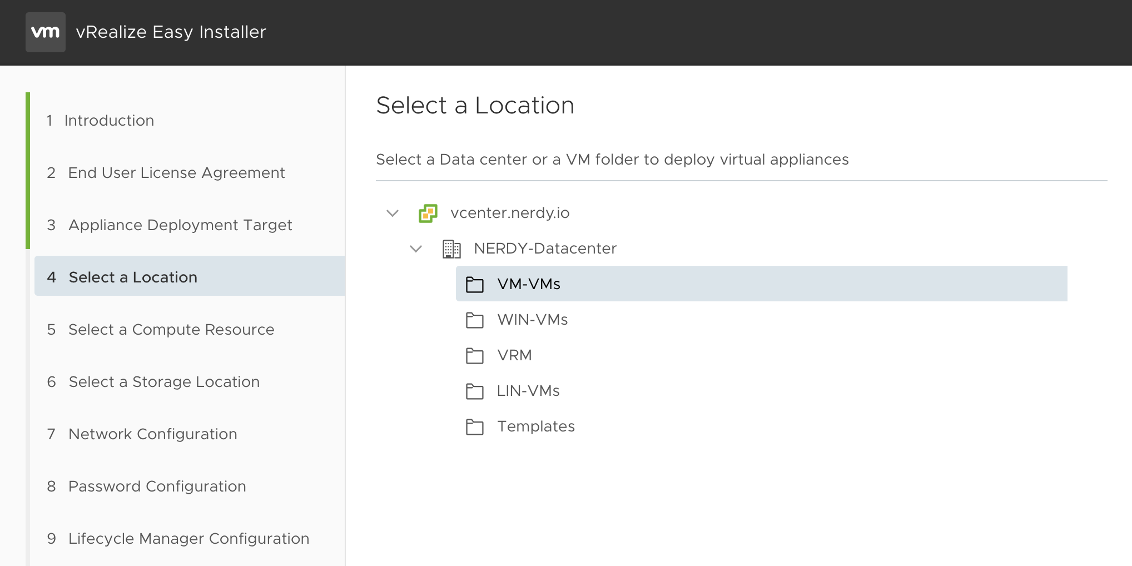Viewport: 1132px width, 566px height.
Task: Click the WIN-VMs folder icon
Action: [475, 320]
